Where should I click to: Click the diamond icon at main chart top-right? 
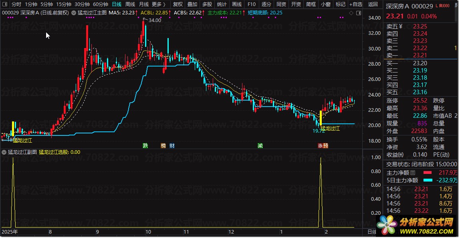coord(351,13)
